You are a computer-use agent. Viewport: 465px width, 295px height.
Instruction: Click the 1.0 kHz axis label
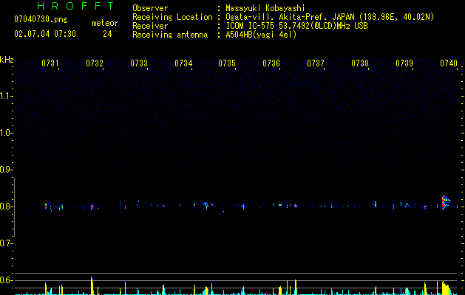click(6, 133)
